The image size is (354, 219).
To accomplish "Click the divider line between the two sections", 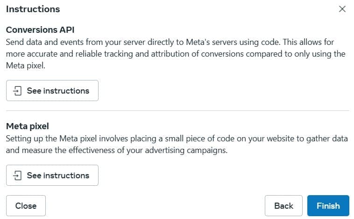I will tap(177, 111).
